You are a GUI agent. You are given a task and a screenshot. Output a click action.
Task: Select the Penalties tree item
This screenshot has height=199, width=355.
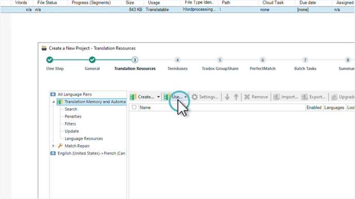73,116
